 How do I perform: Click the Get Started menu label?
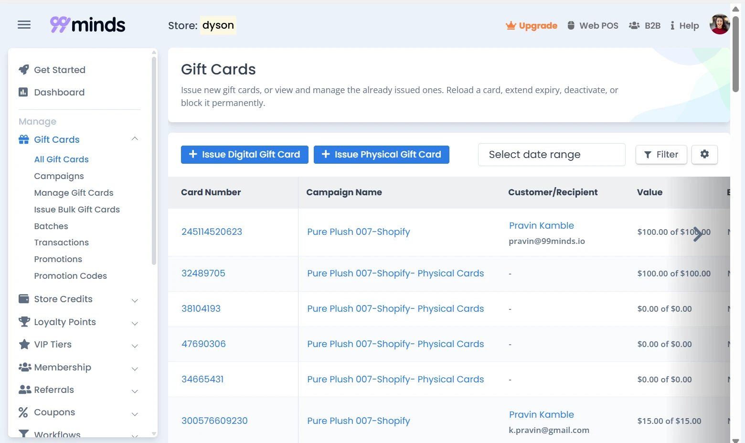[x=60, y=70]
